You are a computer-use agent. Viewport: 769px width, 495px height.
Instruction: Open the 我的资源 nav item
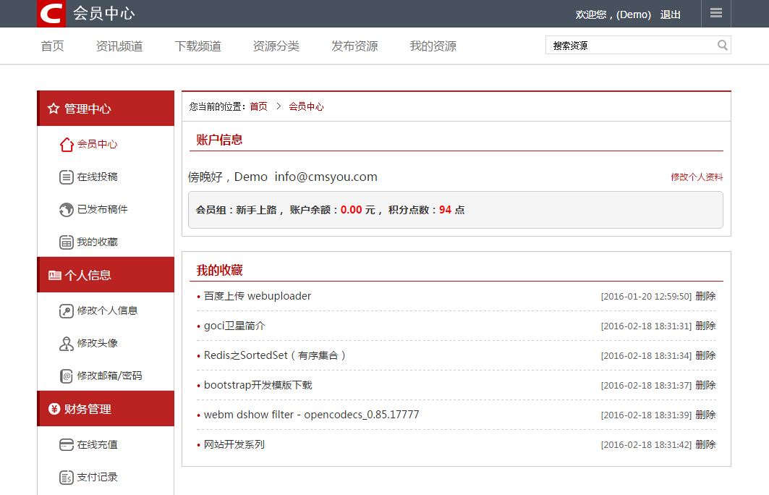[x=433, y=46]
